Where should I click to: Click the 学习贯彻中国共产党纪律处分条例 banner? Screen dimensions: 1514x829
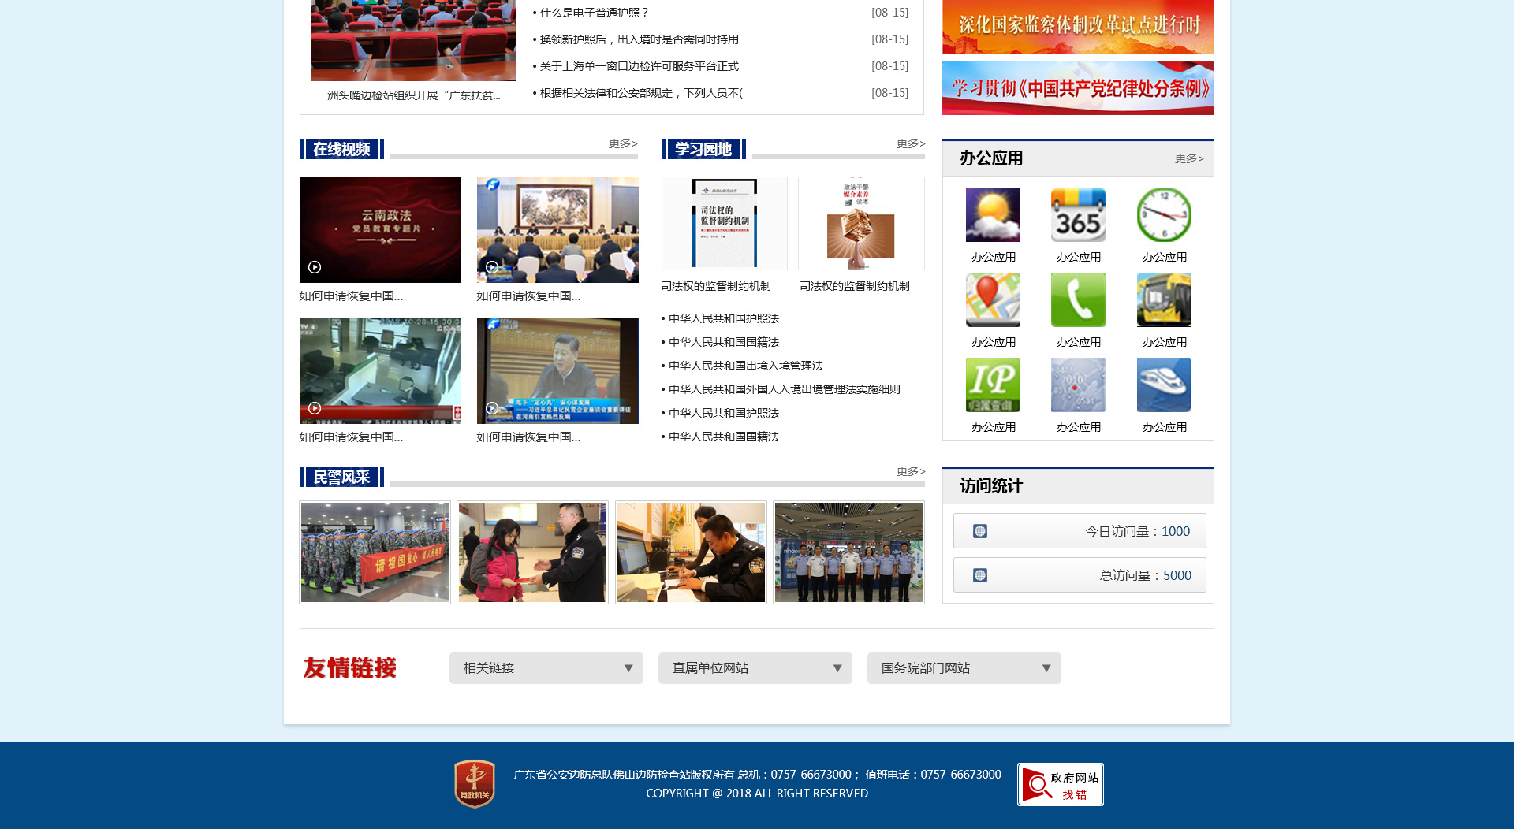coord(1078,88)
